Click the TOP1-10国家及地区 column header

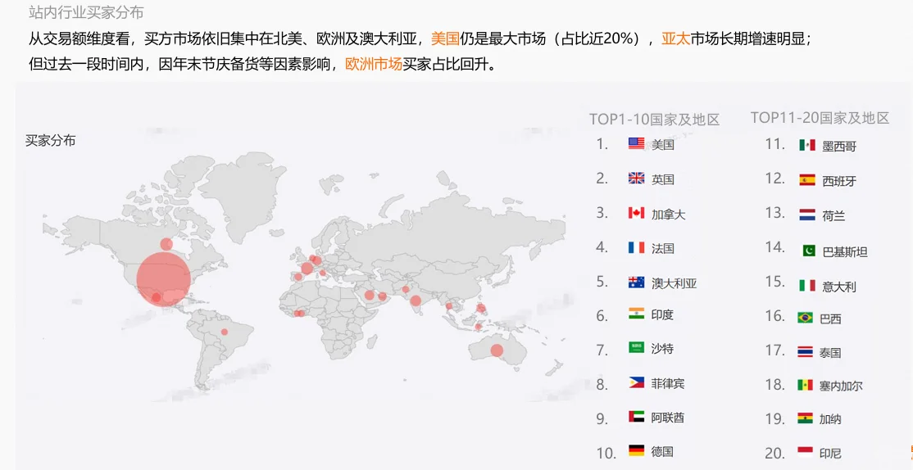coord(655,120)
